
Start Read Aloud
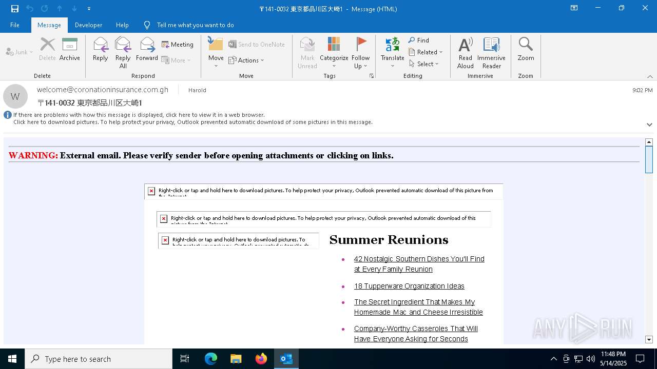coord(466,52)
